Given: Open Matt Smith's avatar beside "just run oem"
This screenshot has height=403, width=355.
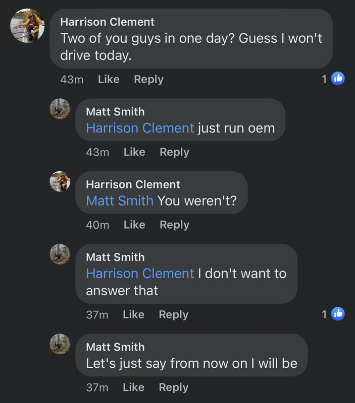Looking at the screenshot, I should [x=60, y=109].
